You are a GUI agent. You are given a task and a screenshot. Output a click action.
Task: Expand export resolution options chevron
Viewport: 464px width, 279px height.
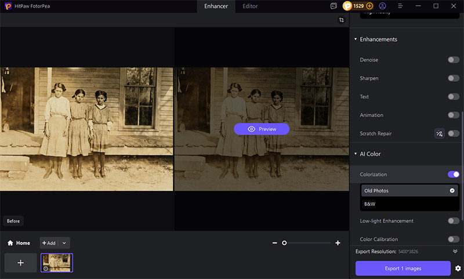pos(455,251)
